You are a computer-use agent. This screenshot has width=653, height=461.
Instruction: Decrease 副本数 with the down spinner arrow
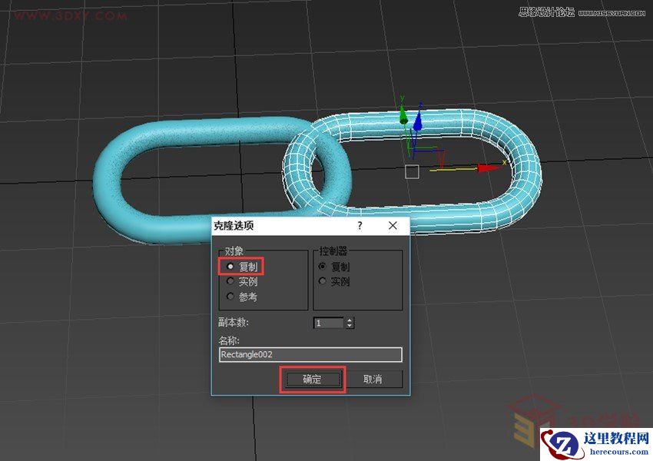coord(350,325)
